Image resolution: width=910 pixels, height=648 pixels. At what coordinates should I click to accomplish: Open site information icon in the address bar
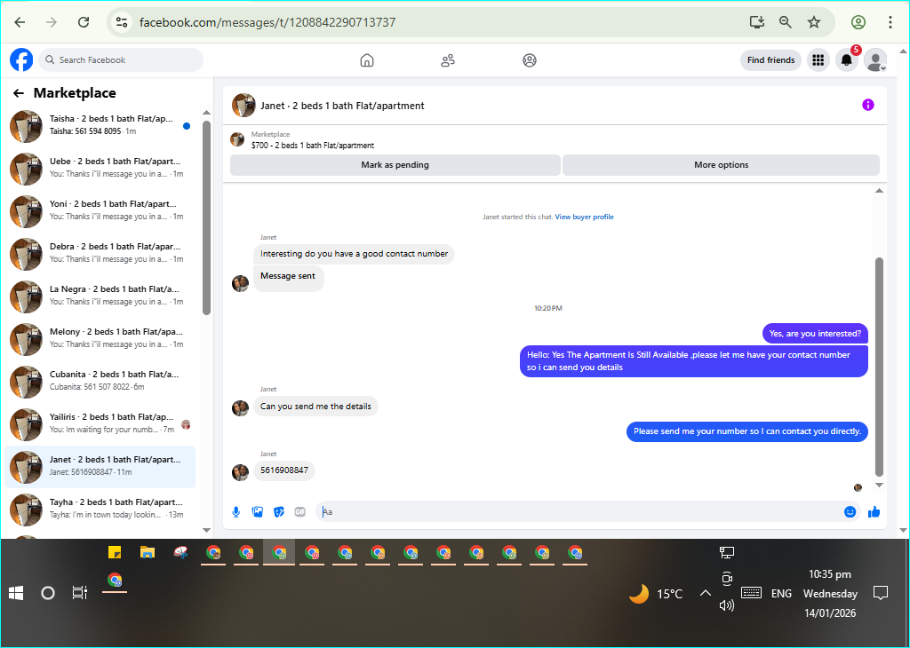(x=121, y=22)
